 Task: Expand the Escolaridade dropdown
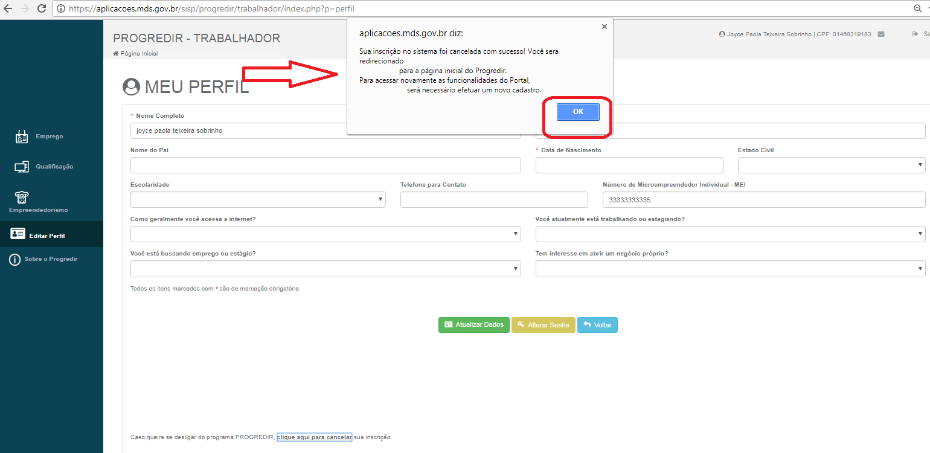click(x=258, y=200)
